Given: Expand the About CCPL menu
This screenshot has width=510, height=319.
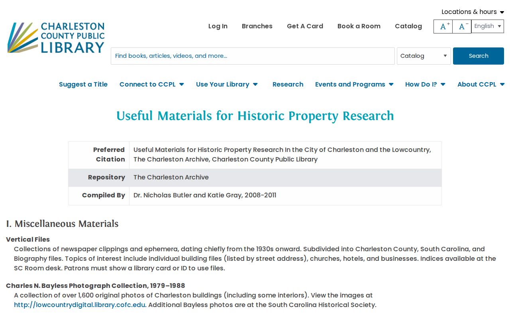Looking at the screenshot, I should coord(481,84).
